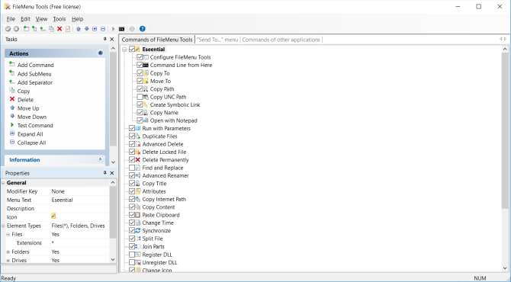Open the Tools menu
The image size is (511, 282).
click(59, 19)
